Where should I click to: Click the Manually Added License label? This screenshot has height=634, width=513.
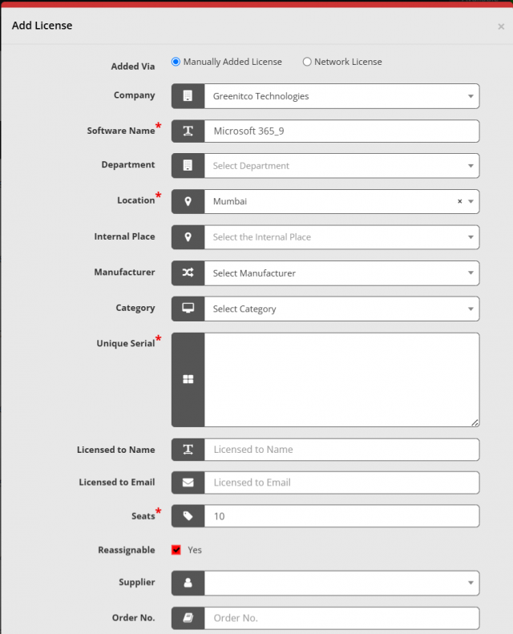coord(232,62)
